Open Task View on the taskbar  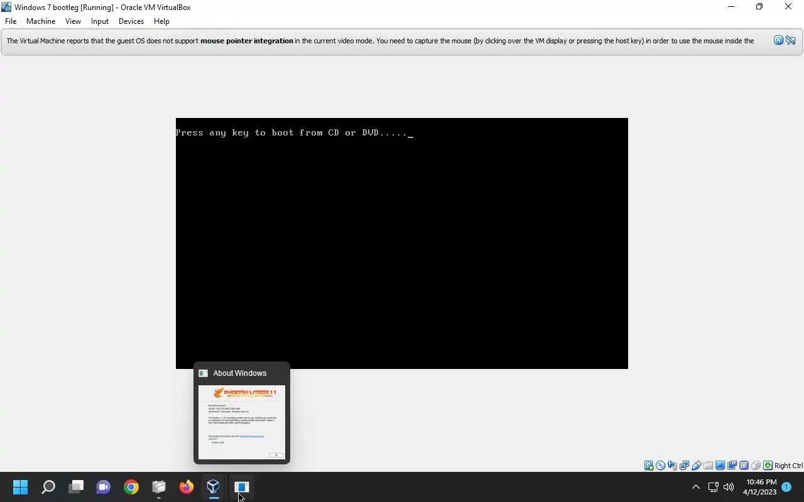tap(76, 487)
